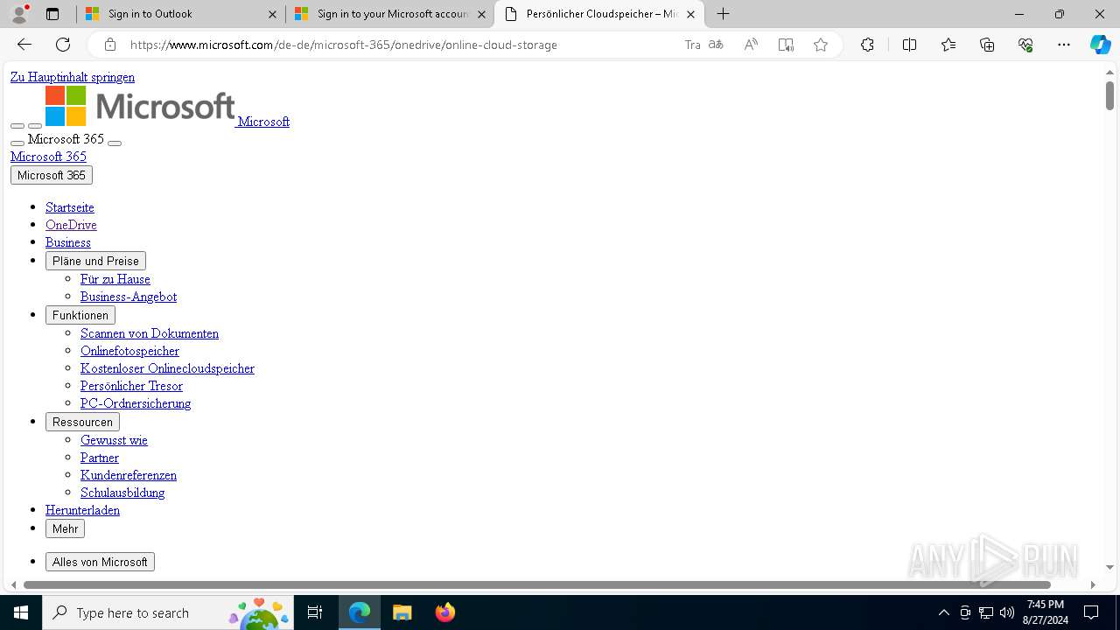Open Collections icon
Image resolution: width=1120 pixels, height=630 pixels.
click(x=987, y=45)
